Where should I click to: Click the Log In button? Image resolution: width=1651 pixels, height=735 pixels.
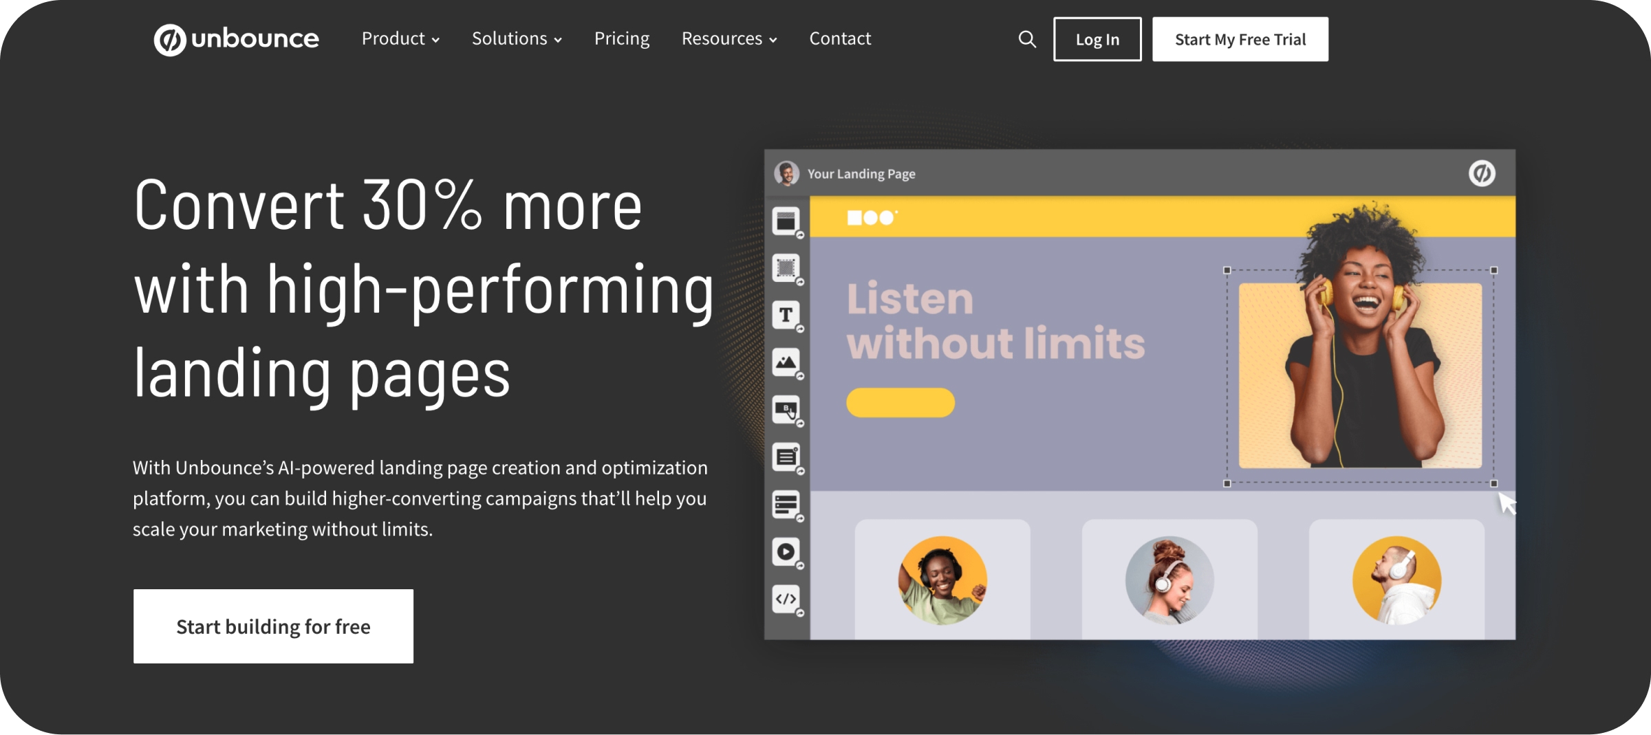tap(1097, 39)
